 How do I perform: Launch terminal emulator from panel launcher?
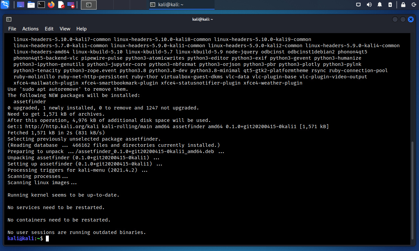coord(41,5)
